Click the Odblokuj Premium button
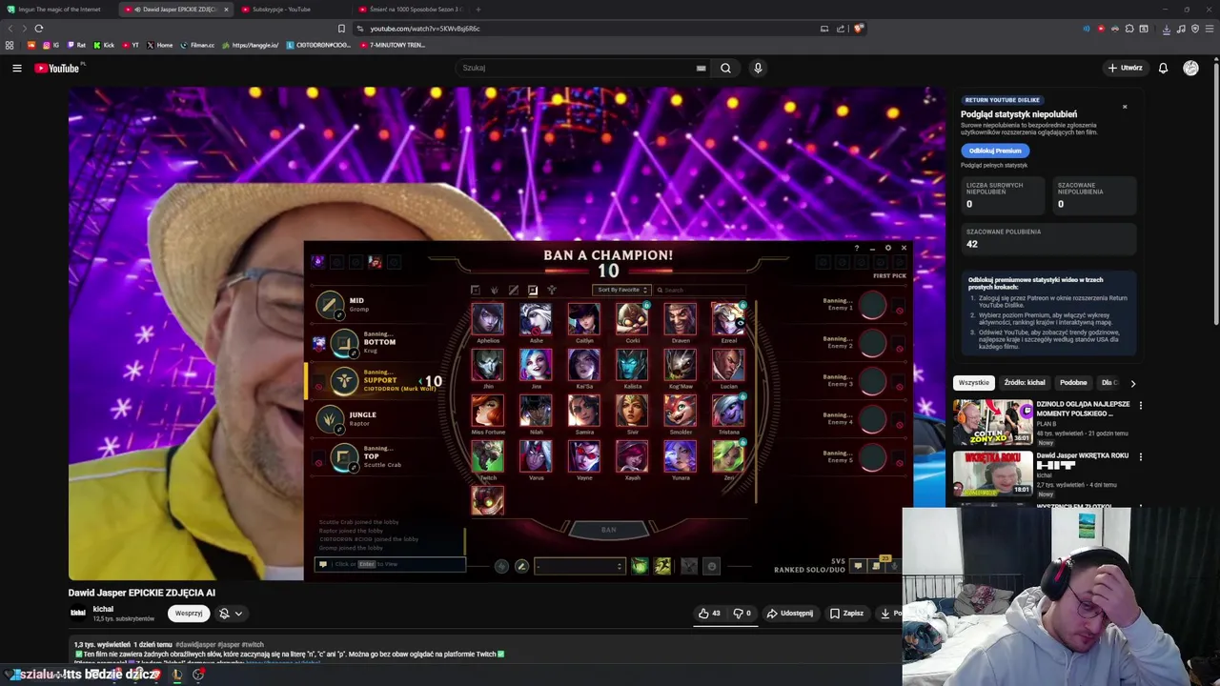Viewport: 1220px width, 686px height. (x=995, y=151)
